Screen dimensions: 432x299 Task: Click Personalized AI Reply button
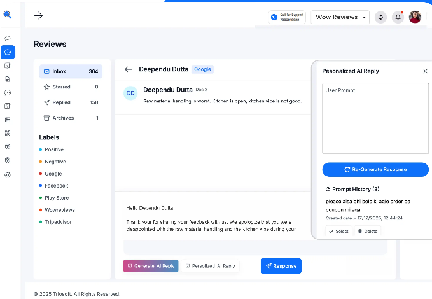pos(210,266)
